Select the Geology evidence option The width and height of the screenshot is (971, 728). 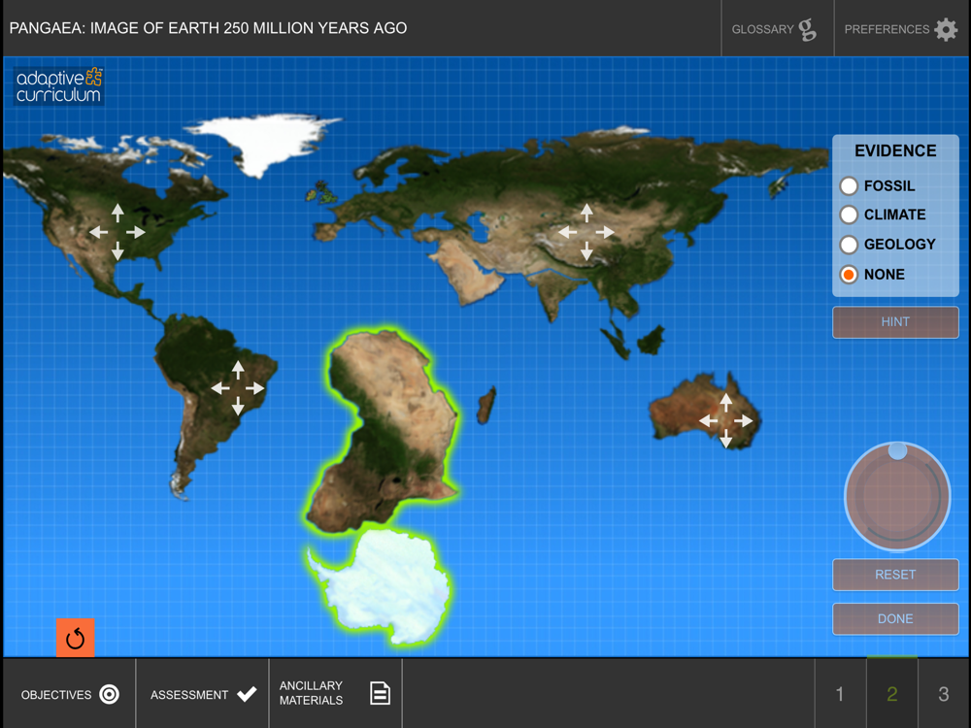888,245
